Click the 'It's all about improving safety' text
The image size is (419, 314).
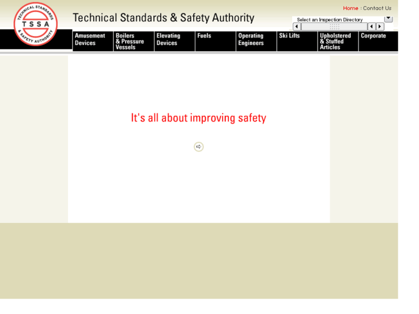tap(198, 118)
